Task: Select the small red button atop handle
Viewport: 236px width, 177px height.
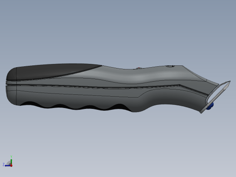Action: point(139,68)
